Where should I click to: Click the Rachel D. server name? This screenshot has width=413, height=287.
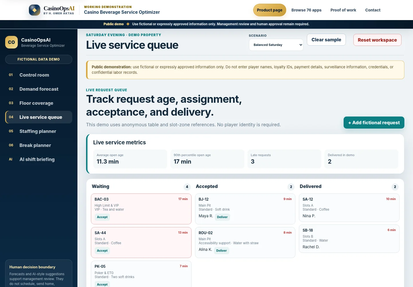(311, 247)
